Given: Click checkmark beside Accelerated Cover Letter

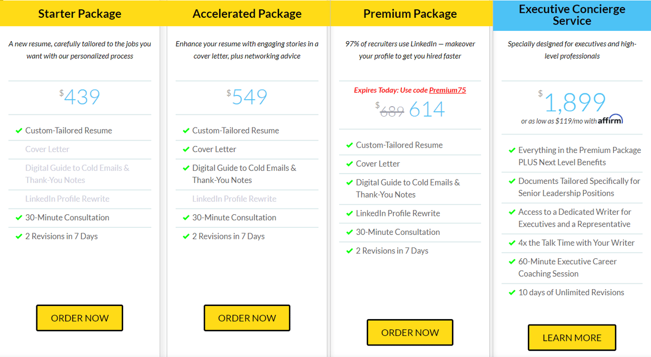Looking at the screenshot, I should 186,149.
